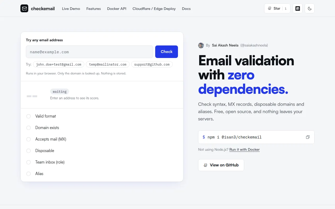Click the checkemail brand name
Screen dimensions: 335x209
coord(43,9)
